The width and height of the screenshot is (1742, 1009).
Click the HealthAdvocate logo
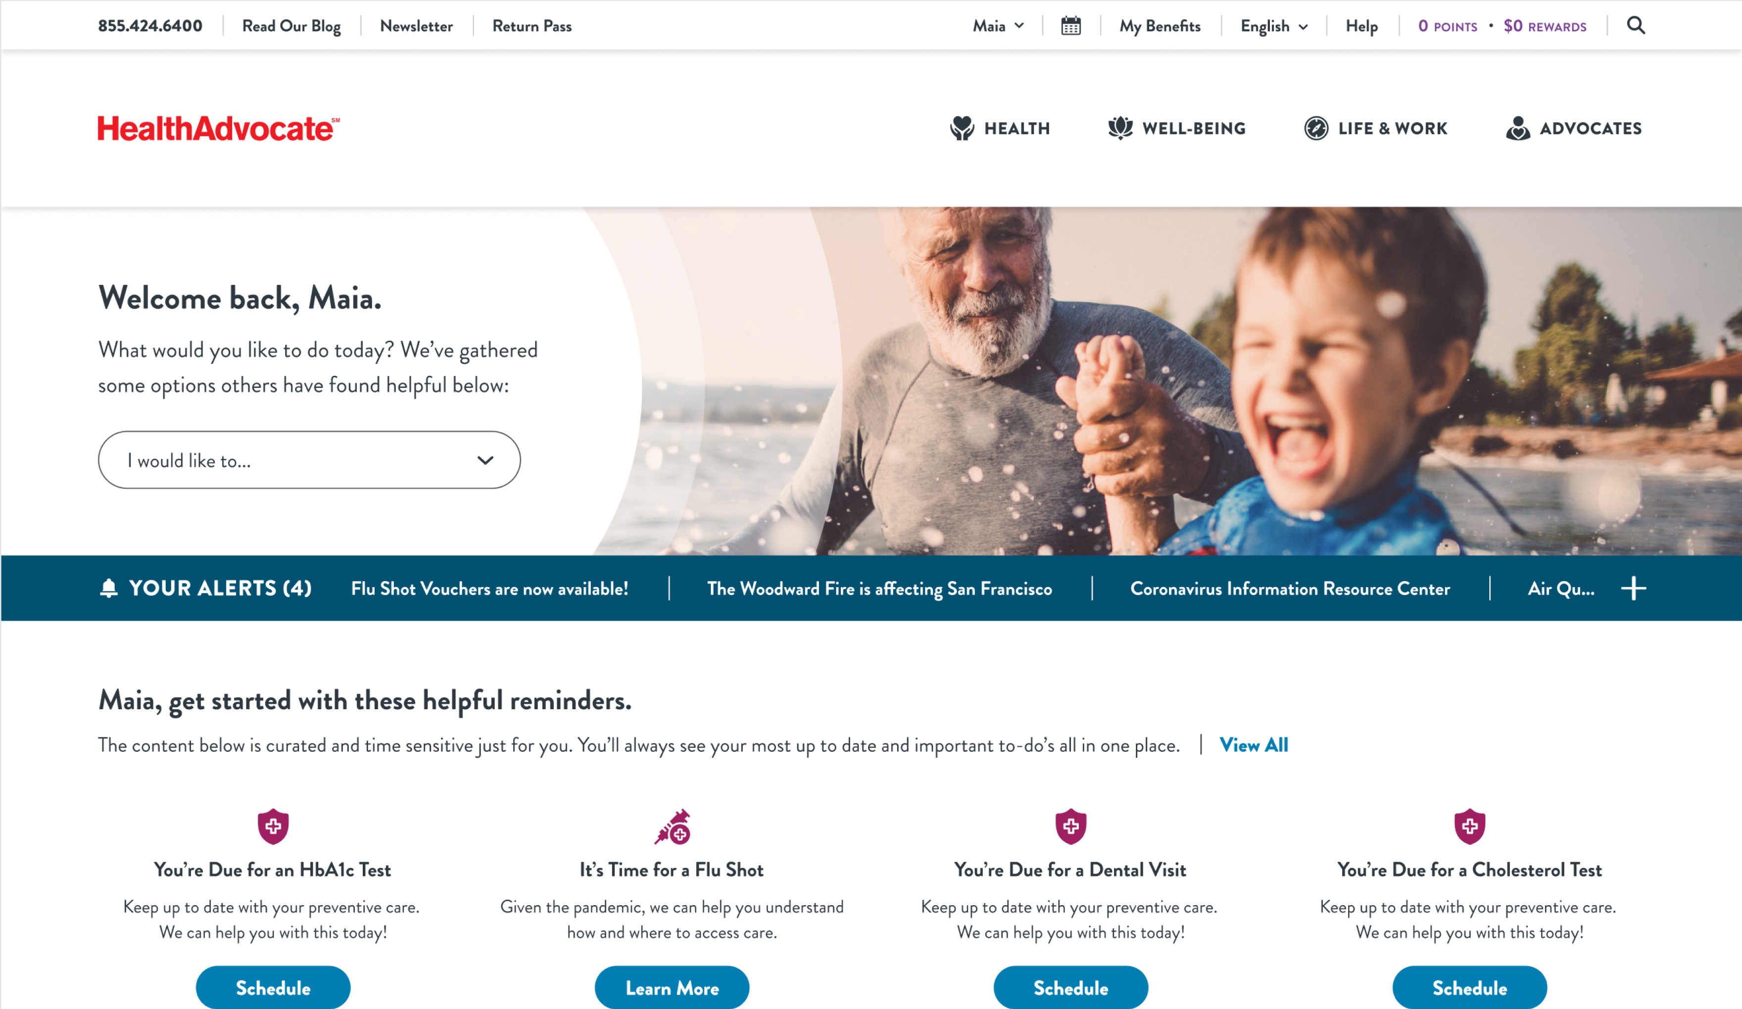[218, 129]
